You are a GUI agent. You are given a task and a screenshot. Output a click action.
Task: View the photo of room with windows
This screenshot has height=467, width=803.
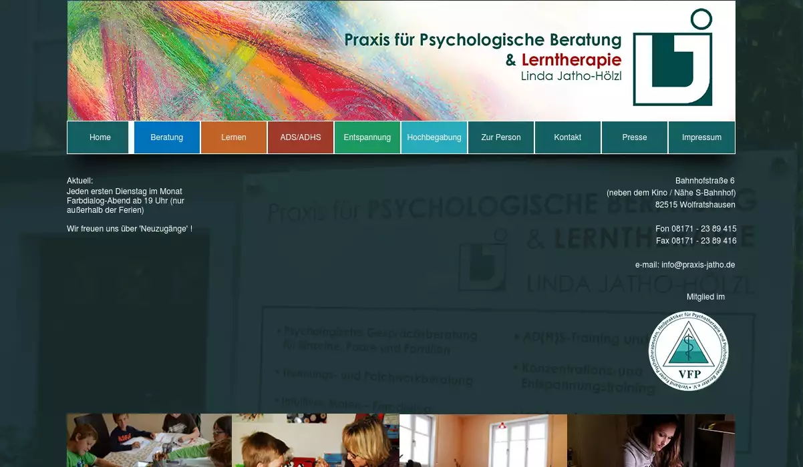[483, 440]
